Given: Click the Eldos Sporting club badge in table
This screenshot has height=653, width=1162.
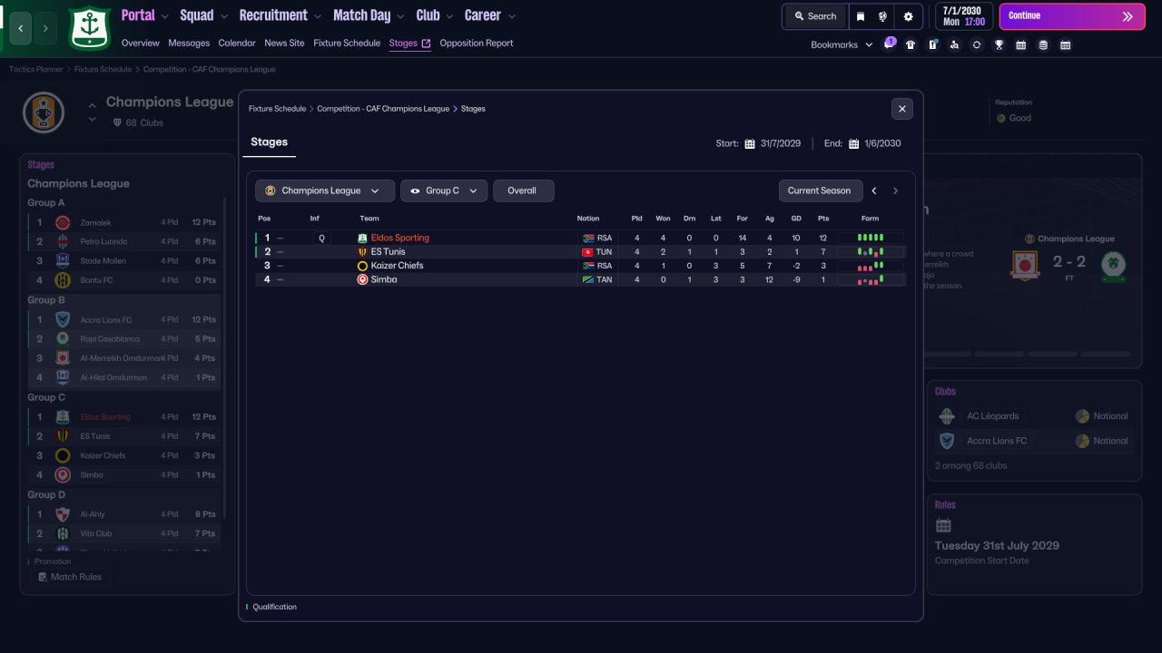Looking at the screenshot, I should pos(362,239).
